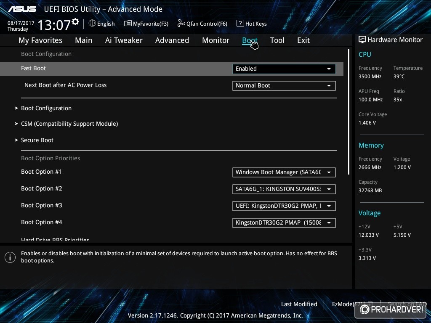This screenshot has width=431, height=323.
Task: Click the Qfan Control fan icon
Action: click(x=181, y=24)
